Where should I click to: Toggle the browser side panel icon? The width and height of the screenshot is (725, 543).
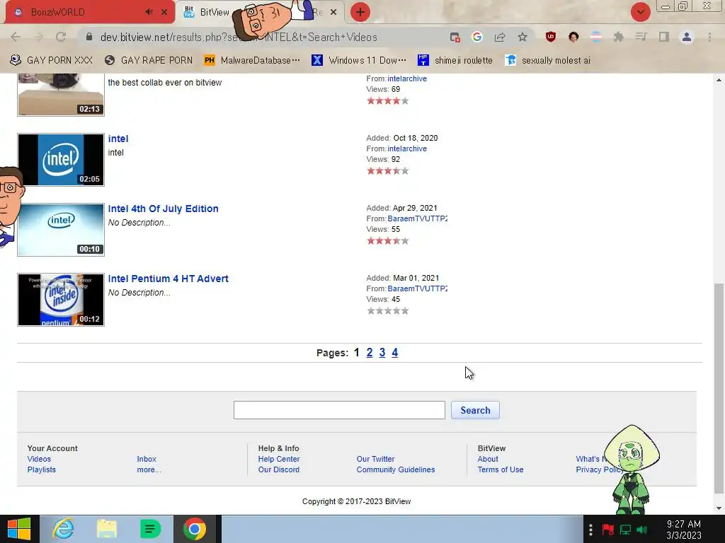coord(664,37)
